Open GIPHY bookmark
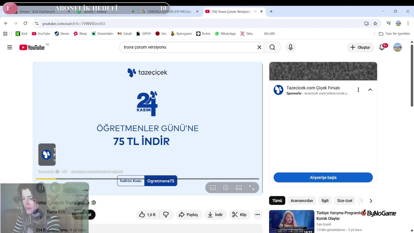 [x=144, y=34]
